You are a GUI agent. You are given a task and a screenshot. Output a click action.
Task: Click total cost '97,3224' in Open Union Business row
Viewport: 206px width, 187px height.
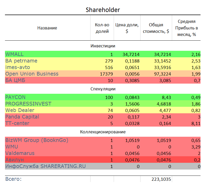(162, 74)
